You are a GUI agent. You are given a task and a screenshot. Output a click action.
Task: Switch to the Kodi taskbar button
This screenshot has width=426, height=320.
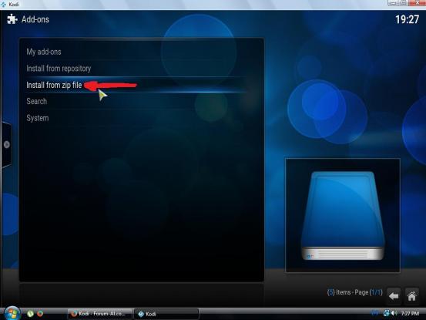point(166,314)
